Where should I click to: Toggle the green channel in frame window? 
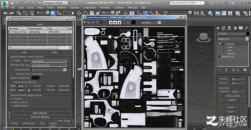pyautogui.click(x=115, y=23)
